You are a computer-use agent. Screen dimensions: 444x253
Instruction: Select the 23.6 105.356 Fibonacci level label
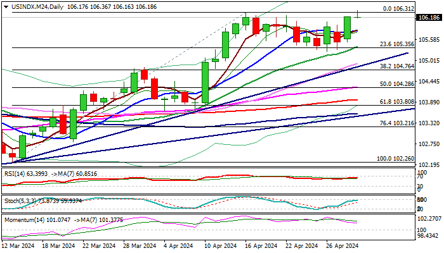pos(396,44)
